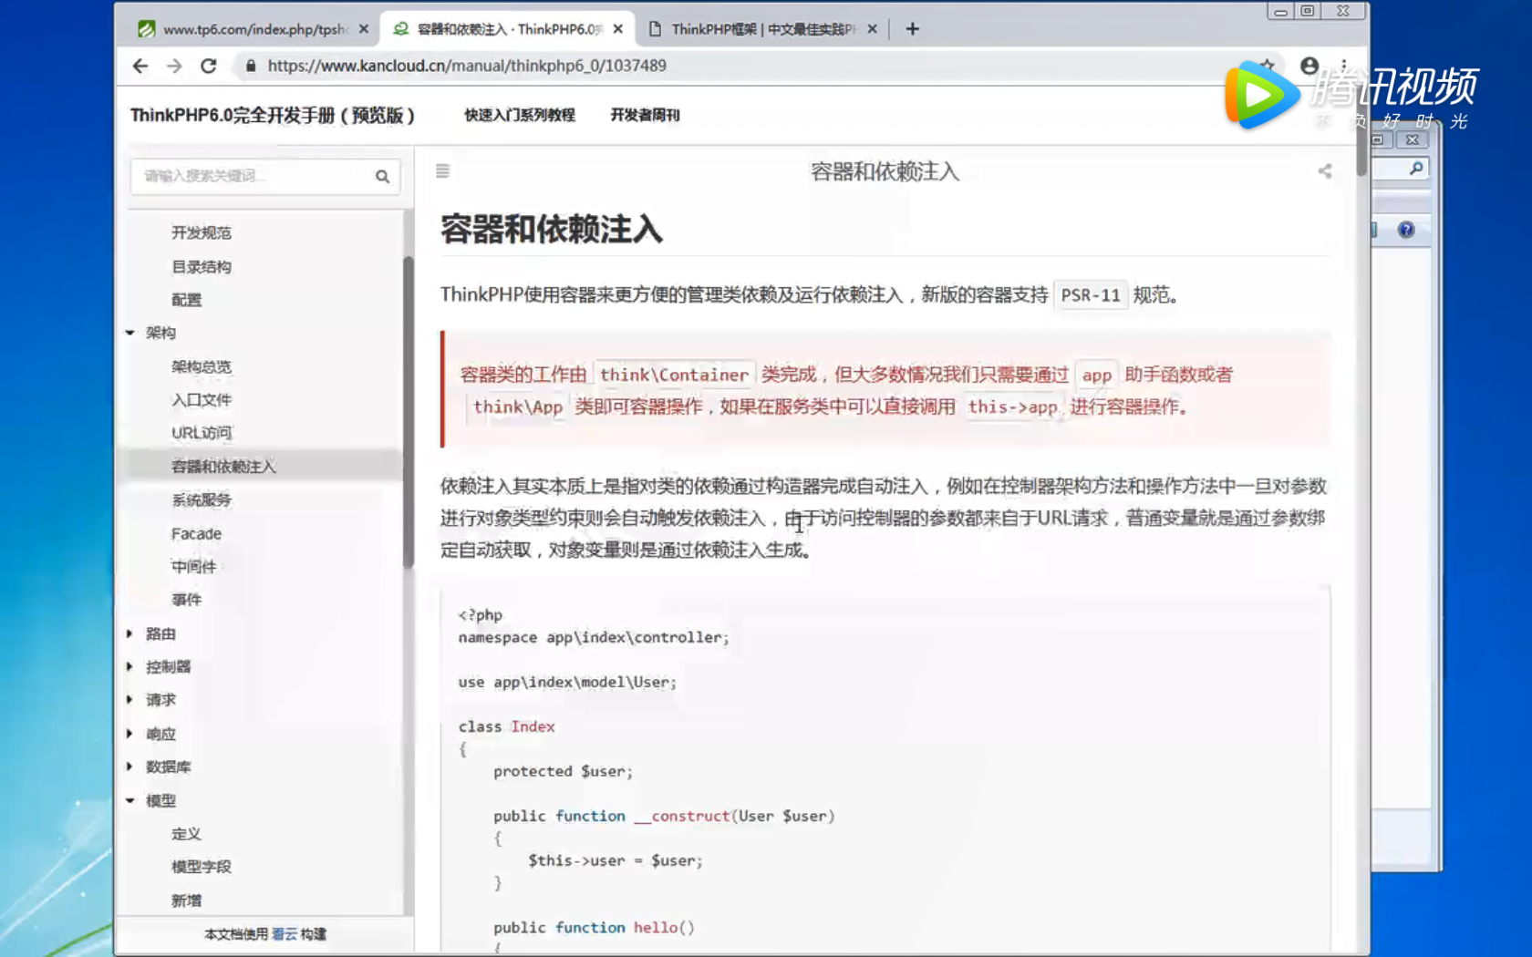Open 系统服务 in sidebar

click(202, 499)
